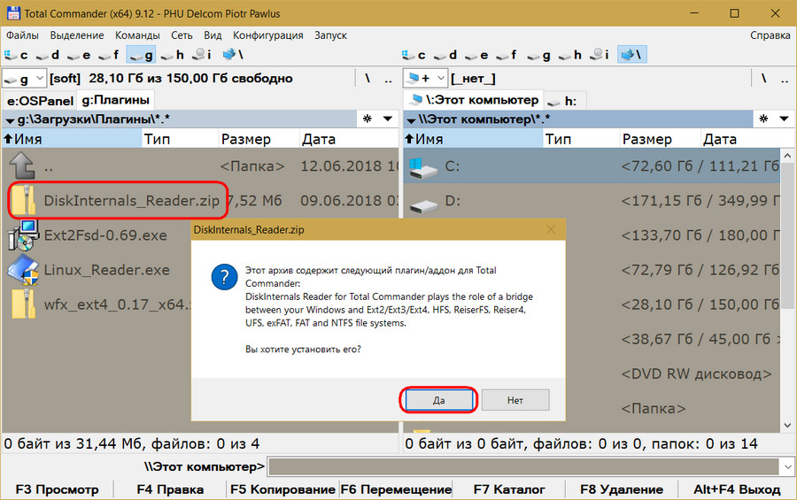Screen dimensions: 797x500
Task: Click the Linux_Reader.exe file icon
Action: 23,270
